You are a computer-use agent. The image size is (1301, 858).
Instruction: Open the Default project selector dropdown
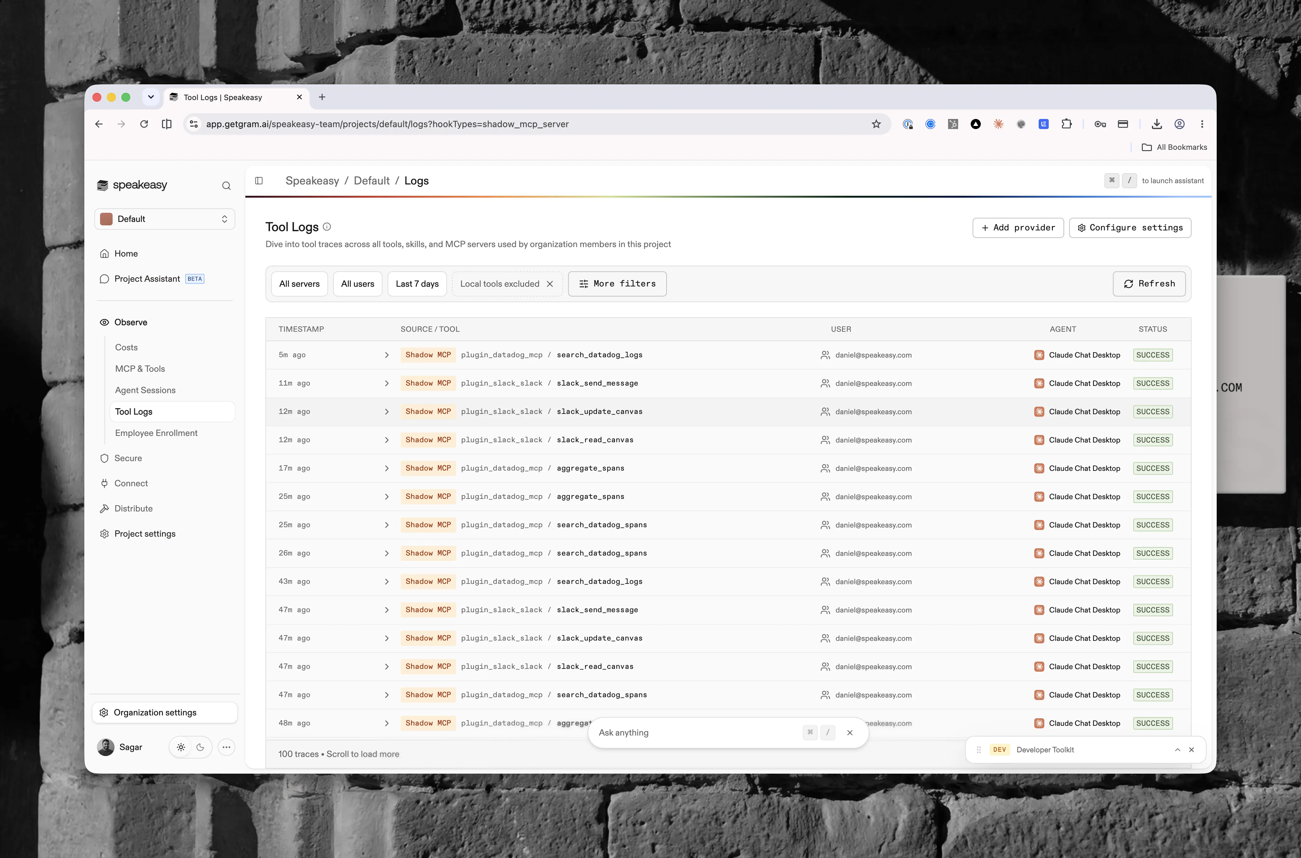point(165,219)
